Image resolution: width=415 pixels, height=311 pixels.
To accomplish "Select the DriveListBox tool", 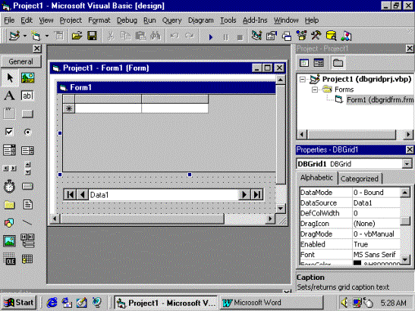I will pyautogui.click(x=27, y=187).
